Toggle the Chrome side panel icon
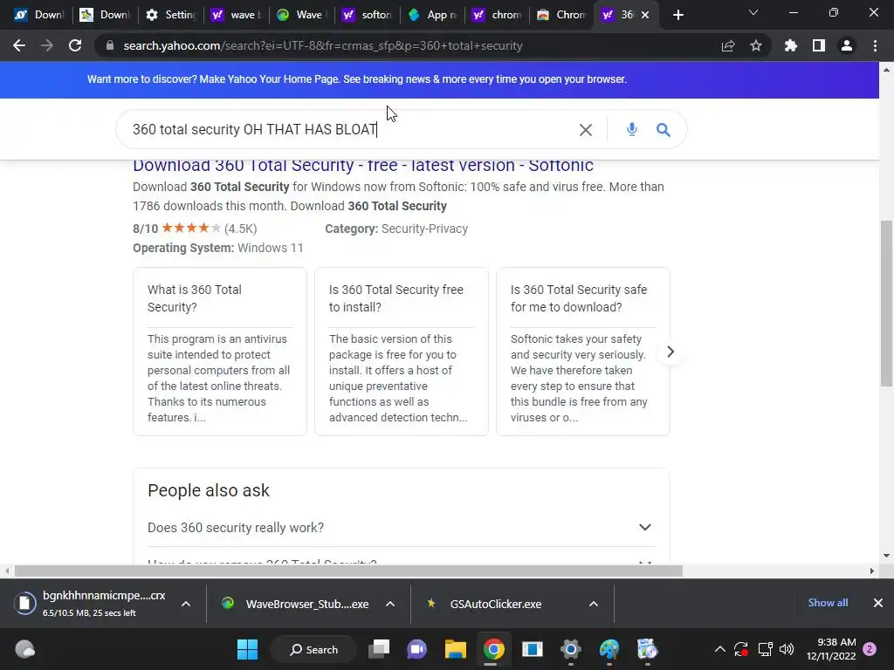 point(819,45)
